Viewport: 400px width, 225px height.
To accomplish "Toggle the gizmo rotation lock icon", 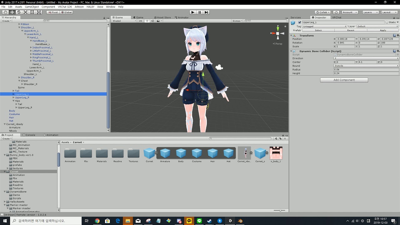I will 285,27.
